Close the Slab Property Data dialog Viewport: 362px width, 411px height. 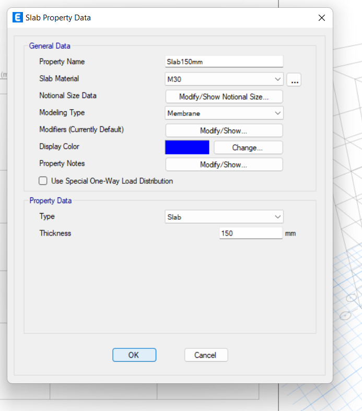tap(322, 18)
